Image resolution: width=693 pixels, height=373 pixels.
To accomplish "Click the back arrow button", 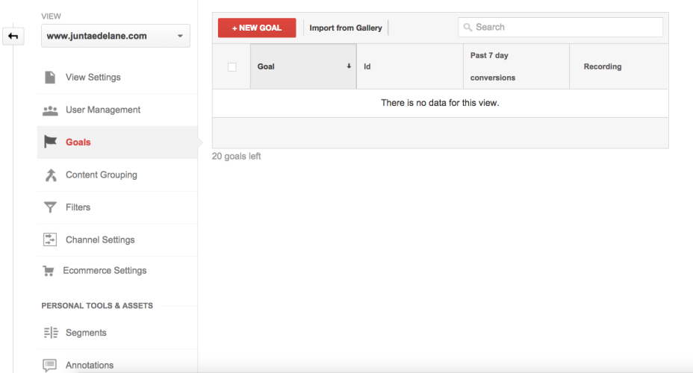I will point(13,37).
